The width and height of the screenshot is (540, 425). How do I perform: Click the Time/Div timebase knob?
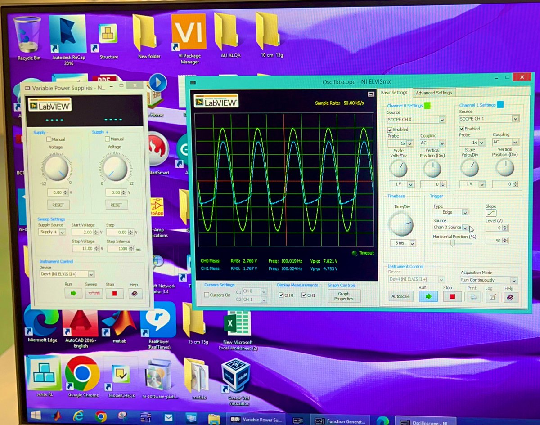pyautogui.click(x=400, y=224)
